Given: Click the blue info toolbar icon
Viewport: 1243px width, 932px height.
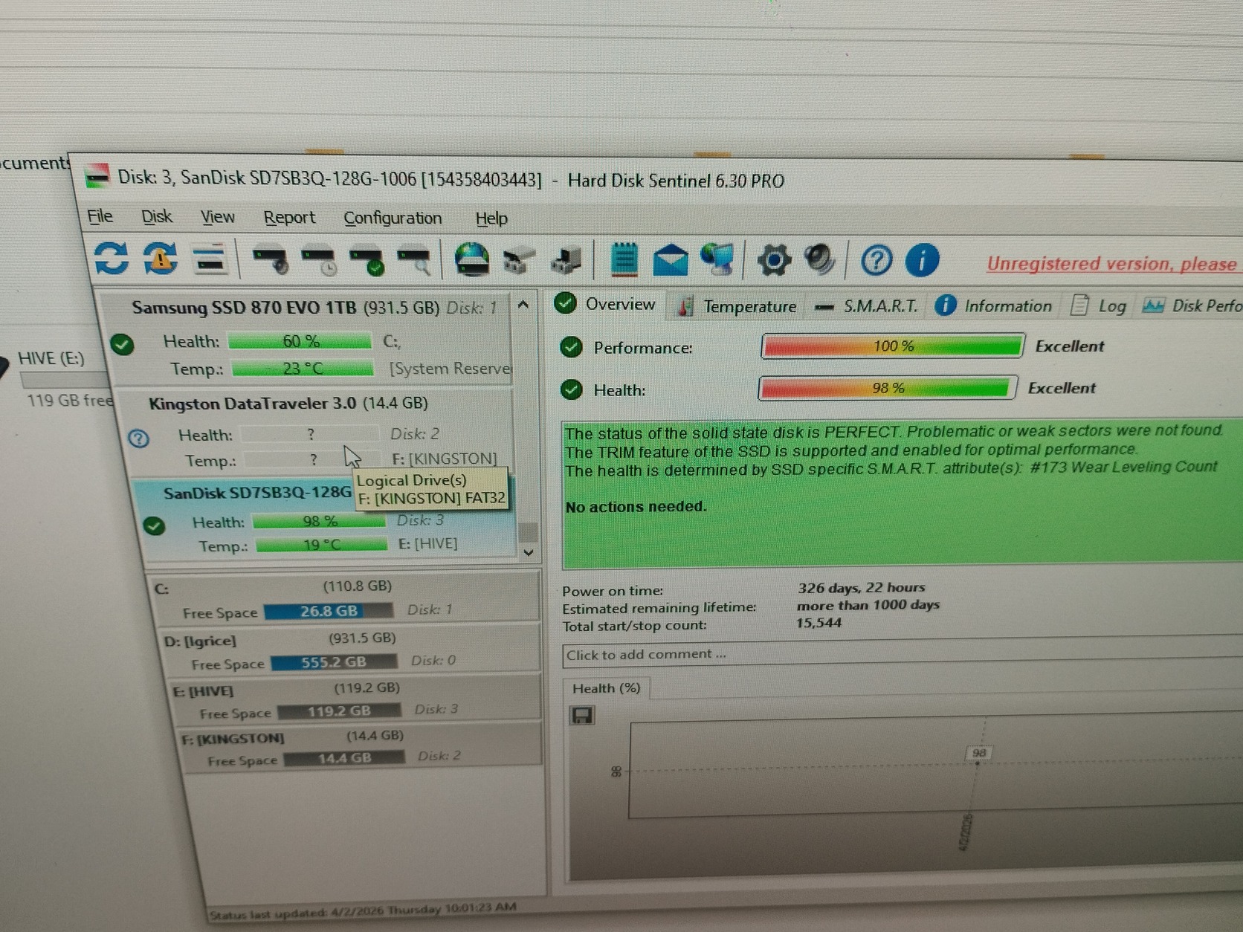Looking at the screenshot, I should 922,261.
